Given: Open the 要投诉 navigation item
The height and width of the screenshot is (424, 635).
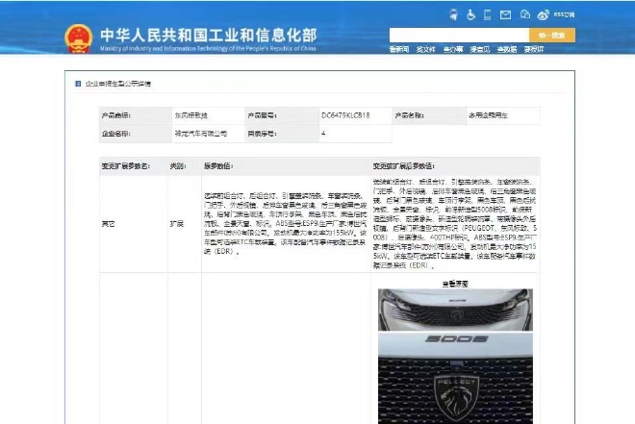Looking at the screenshot, I should click(x=534, y=49).
